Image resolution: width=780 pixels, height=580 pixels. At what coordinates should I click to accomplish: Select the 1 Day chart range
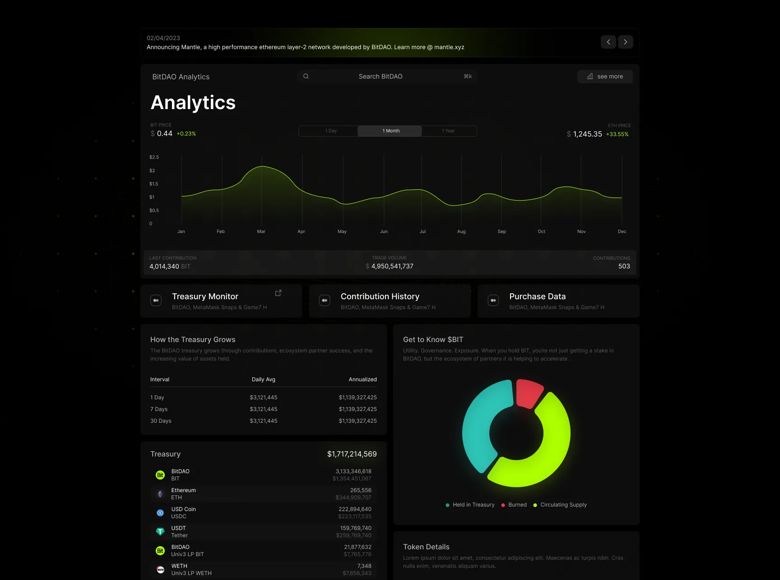(331, 131)
